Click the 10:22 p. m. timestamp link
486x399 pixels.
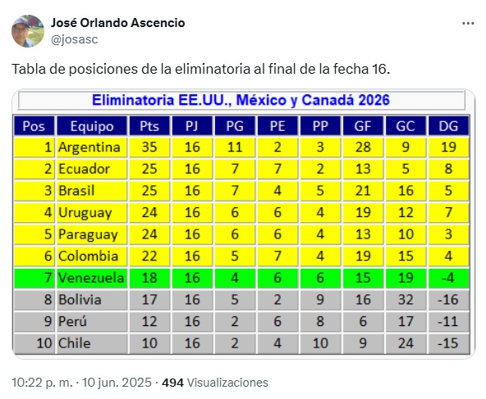point(42,383)
